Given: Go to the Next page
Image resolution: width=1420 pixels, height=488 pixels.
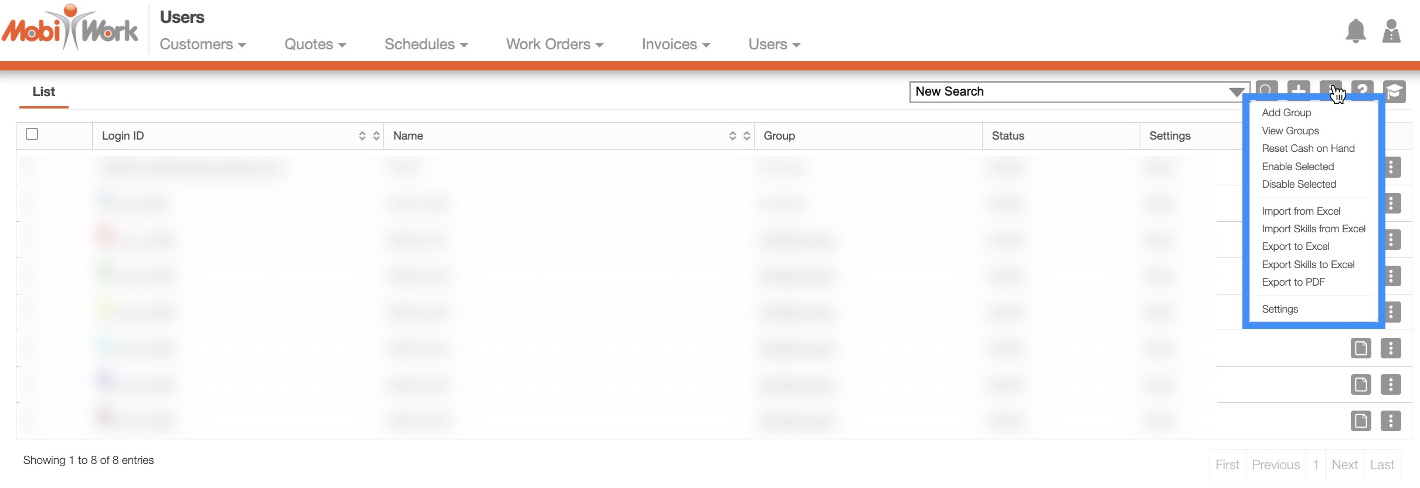Looking at the screenshot, I should (x=1344, y=465).
